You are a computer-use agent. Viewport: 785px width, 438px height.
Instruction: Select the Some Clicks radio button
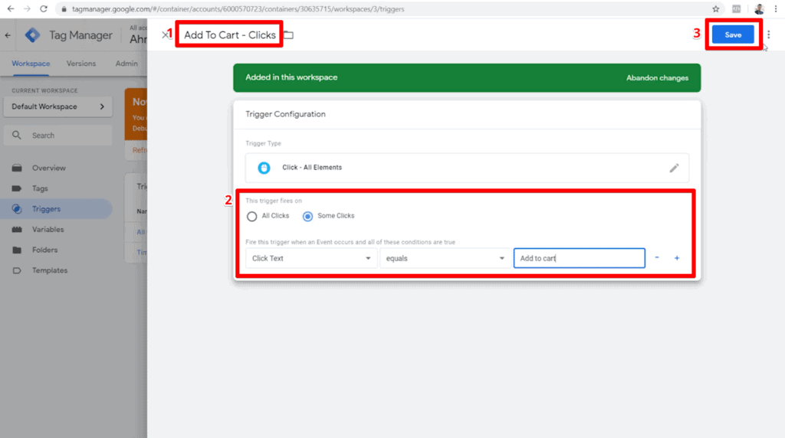coord(307,216)
